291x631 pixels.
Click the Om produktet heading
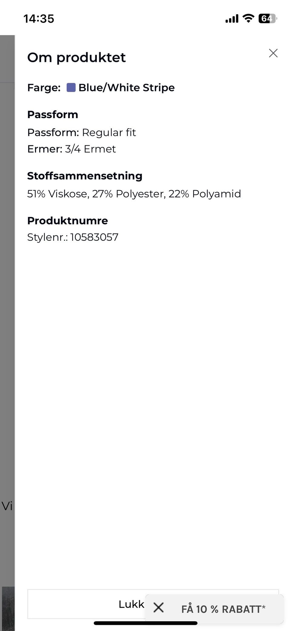76,58
